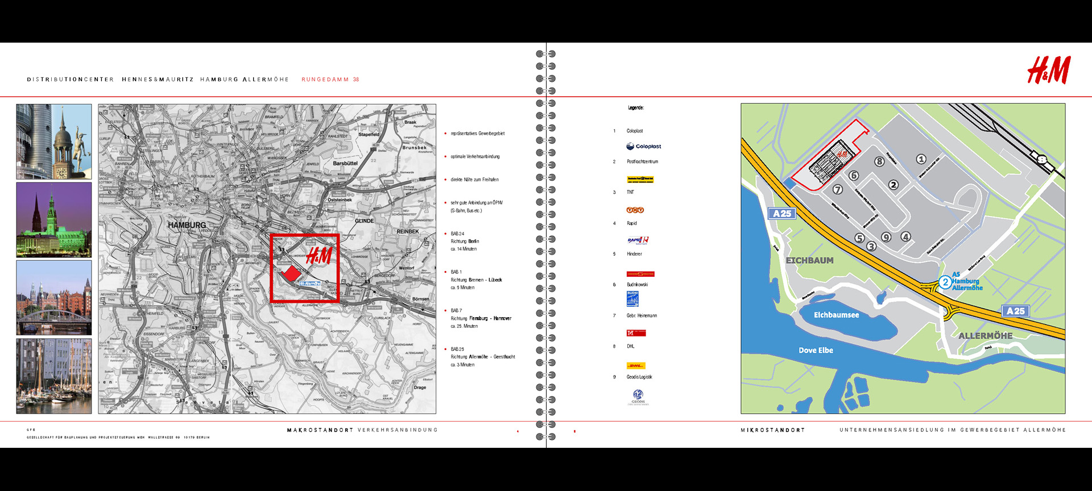Click the Geodis Logistik logo in the legend

638,397
